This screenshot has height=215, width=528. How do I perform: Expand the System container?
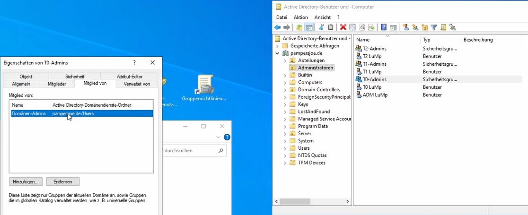pyautogui.click(x=285, y=141)
